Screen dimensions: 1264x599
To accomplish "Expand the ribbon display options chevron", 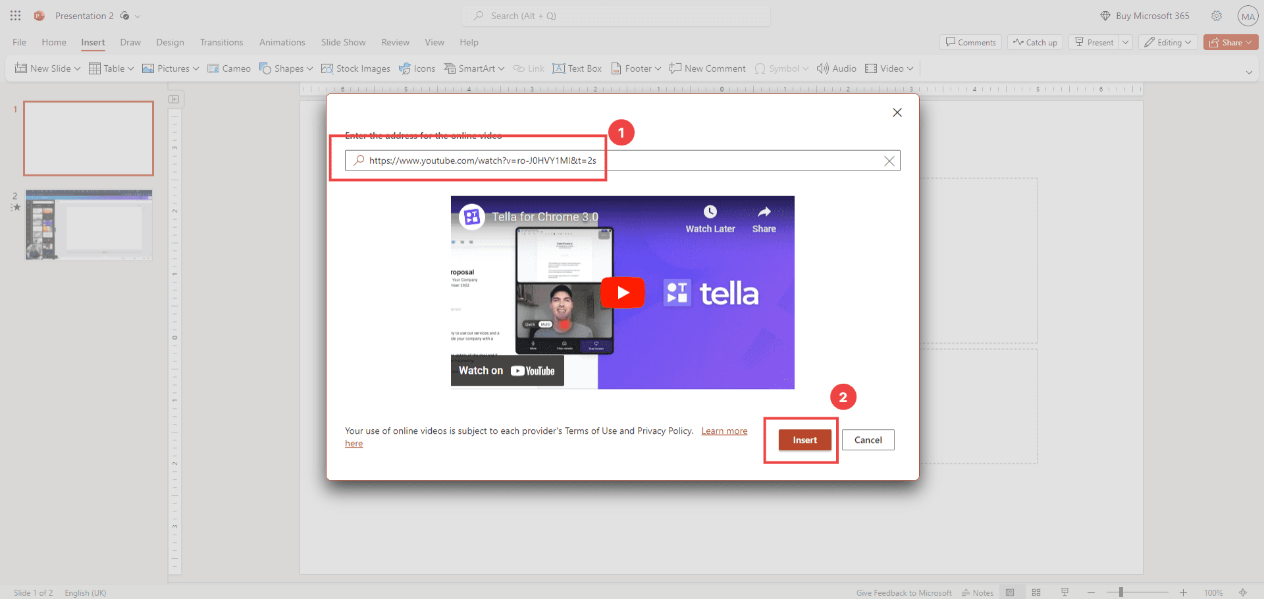I will tap(1249, 72).
